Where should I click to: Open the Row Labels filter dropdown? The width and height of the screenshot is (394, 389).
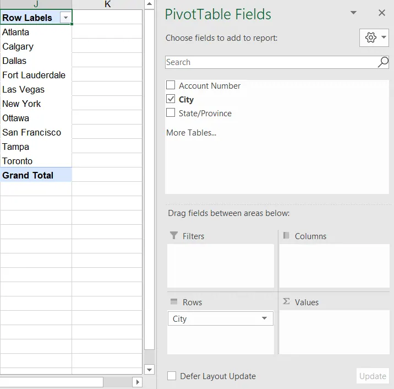click(x=66, y=18)
